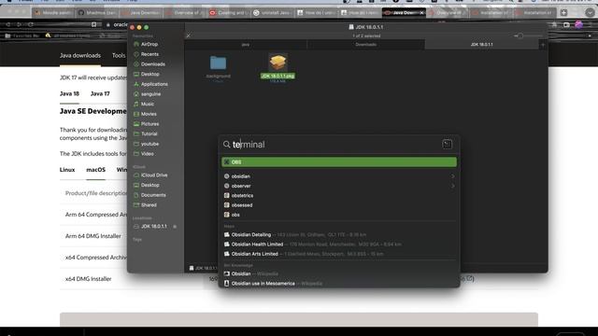Open Obsidian Wikipedia result
Viewport: 598px width, 336px height.
[339, 273]
